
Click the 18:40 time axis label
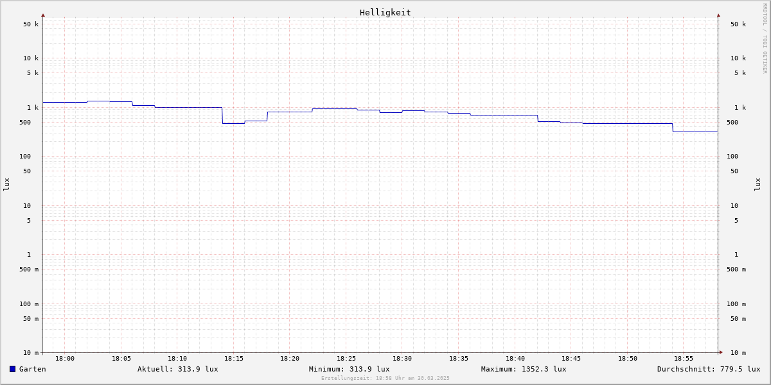(515, 359)
